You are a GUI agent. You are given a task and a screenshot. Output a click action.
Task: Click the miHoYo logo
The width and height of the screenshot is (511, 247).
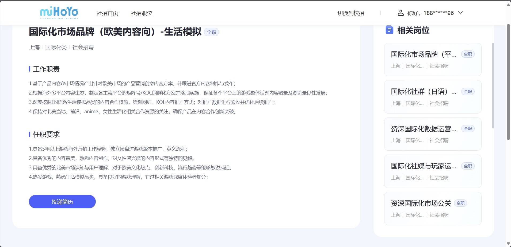59,13
